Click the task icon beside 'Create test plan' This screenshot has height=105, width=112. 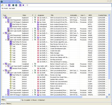pyautogui.click(x=11, y=51)
